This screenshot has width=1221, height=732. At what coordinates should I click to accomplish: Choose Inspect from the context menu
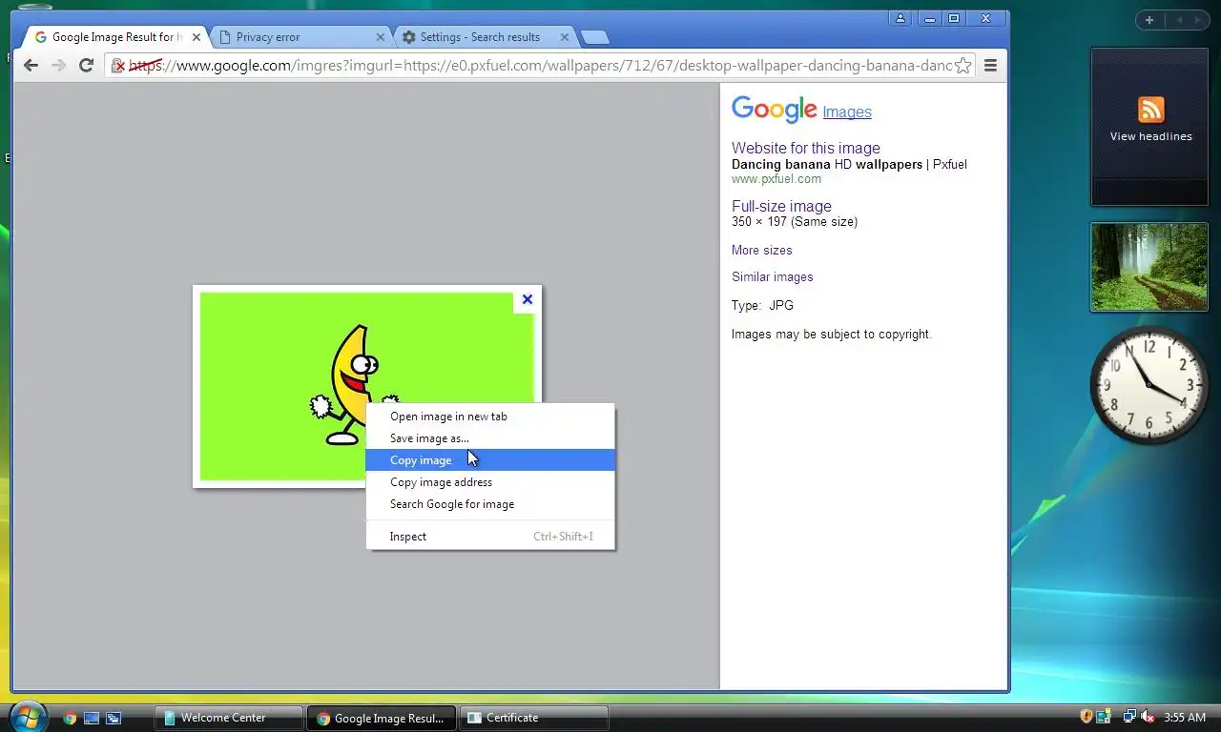click(490, 537)
